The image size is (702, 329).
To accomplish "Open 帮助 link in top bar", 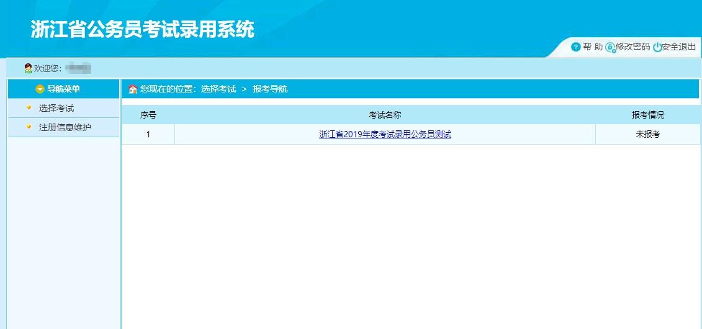I will point(593,47).
